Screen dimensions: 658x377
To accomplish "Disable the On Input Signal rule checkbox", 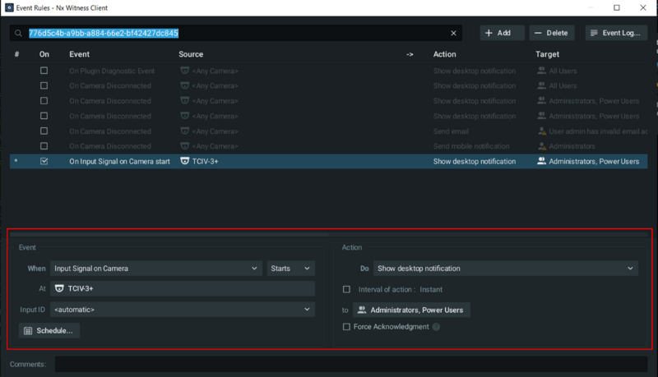I will 44,162.
